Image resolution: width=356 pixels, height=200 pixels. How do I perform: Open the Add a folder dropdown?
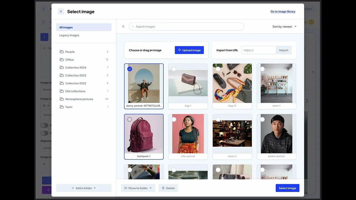coord(84,188)
